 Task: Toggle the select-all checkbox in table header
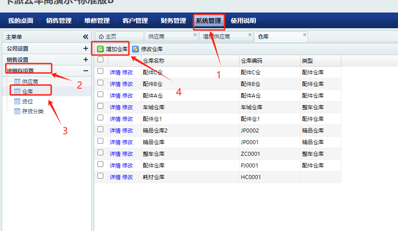click(101, 60)
